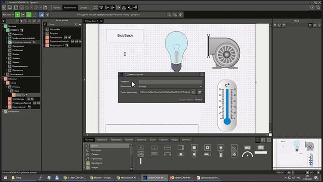323x182 pixels.
Task: Click the browse folder icon beside storage path
Action: [194, 92]
